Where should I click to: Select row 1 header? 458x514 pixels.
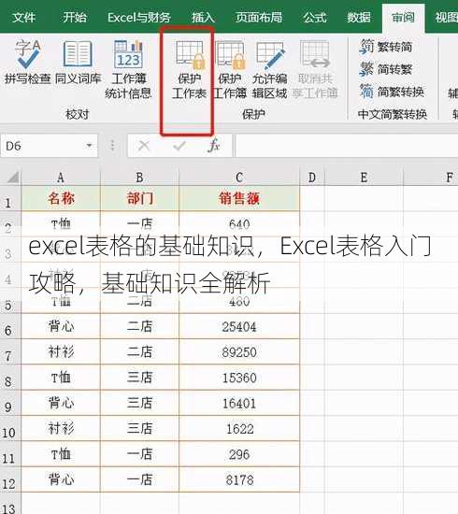10,199
